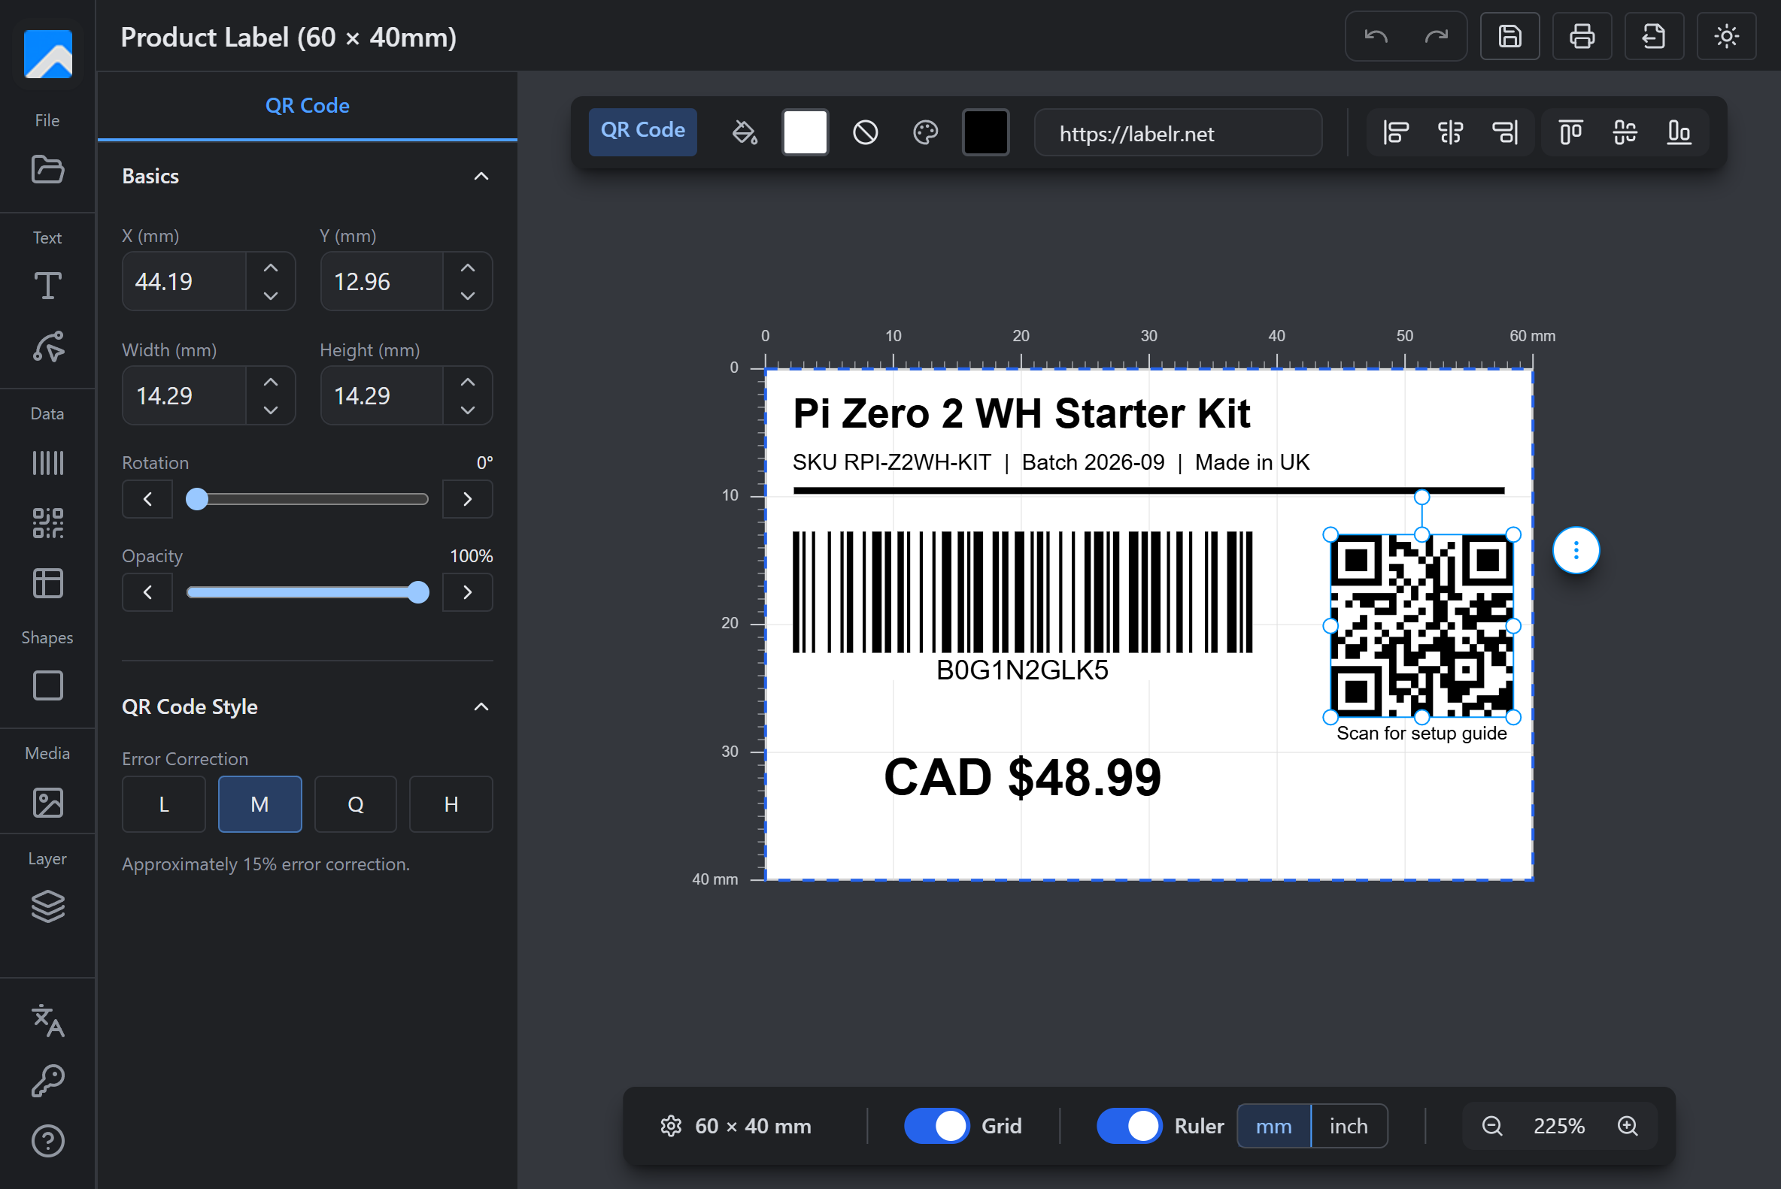Image resolution: width=1781 pixels, height=1189 pixels.
Task: Set error correction to H
Action: pos(451,803)
